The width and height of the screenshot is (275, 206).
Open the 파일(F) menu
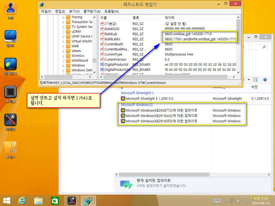point(46,12)
